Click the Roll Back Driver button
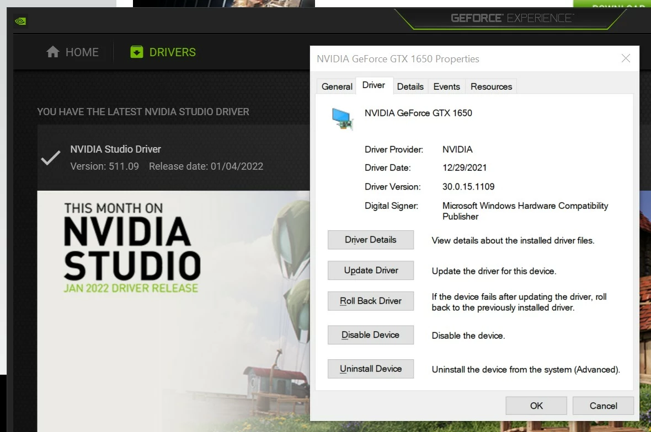 pyautogui.click(x=371, y=301)
